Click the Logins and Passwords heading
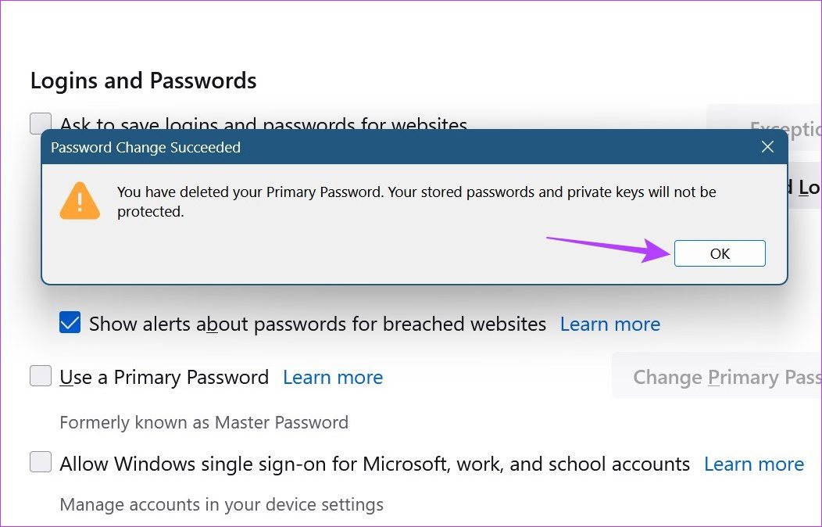Image resolution: width=822 pixels, height=527 pixels. [x=143, y=81]
